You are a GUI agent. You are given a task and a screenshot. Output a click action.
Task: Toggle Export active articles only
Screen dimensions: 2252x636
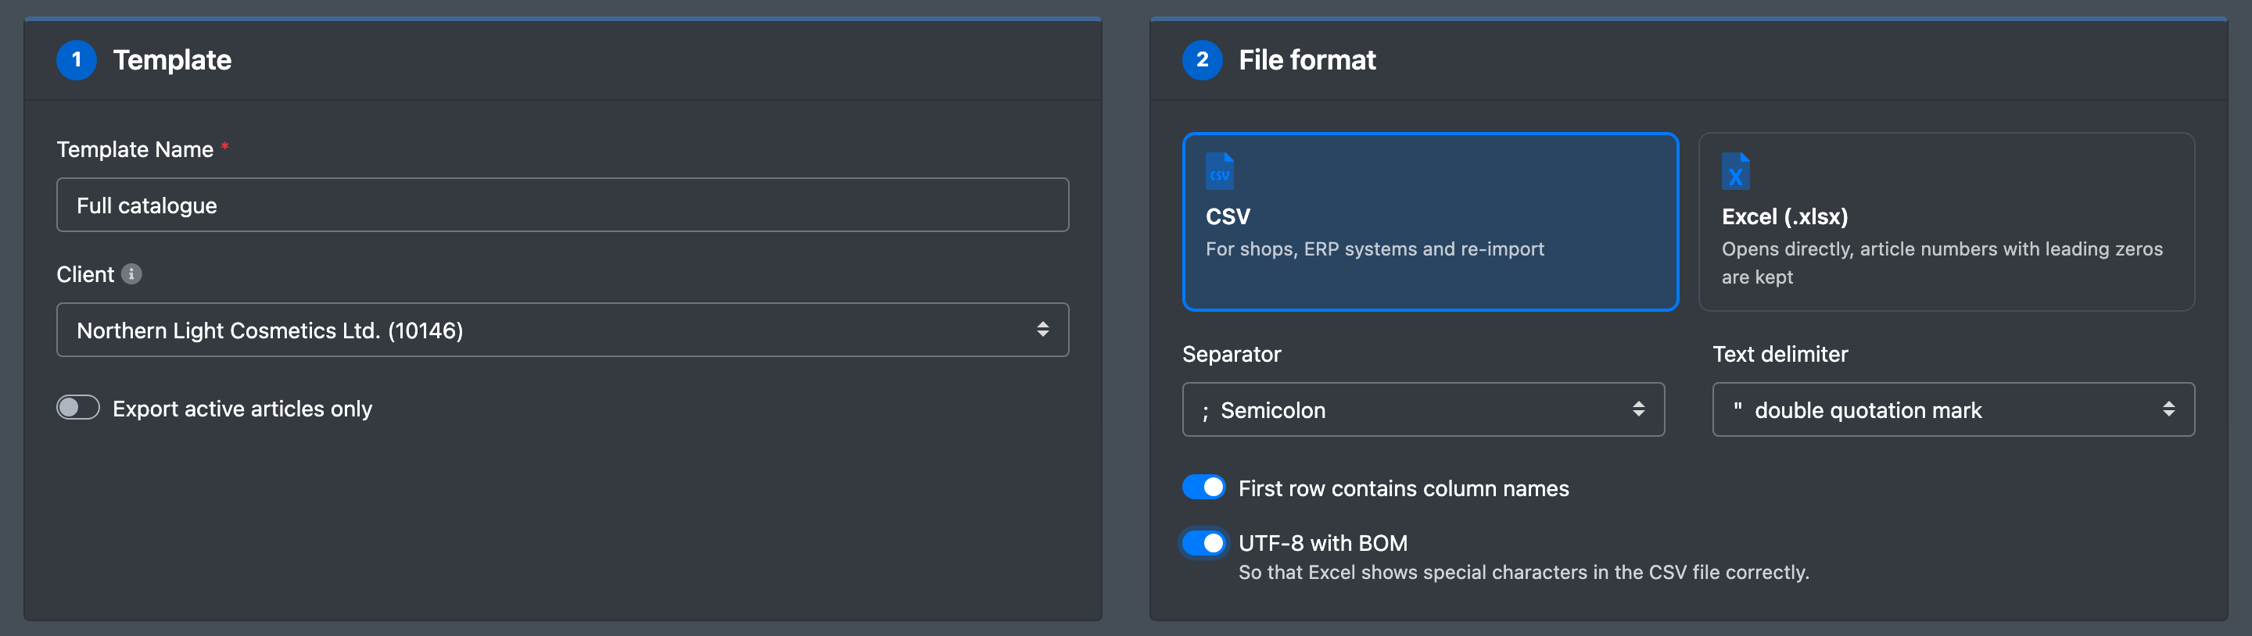79,408
